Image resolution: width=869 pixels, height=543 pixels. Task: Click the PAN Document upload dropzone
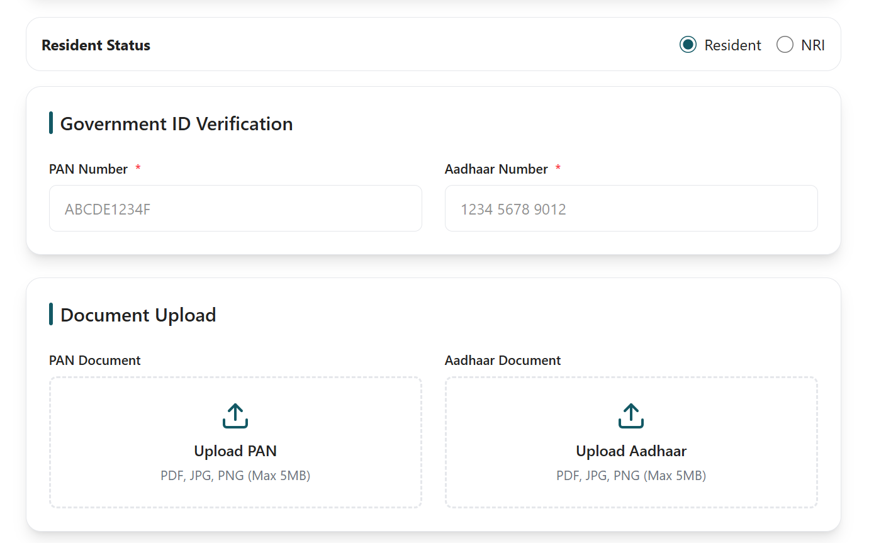point(235,442)
